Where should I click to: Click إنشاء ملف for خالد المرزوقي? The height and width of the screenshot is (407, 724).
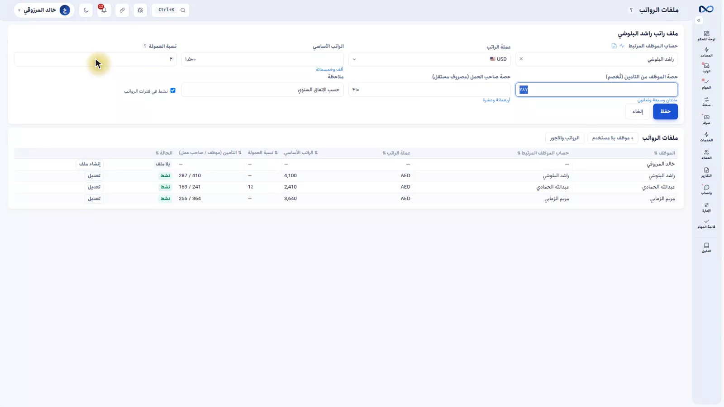click(x=90, y=164)
